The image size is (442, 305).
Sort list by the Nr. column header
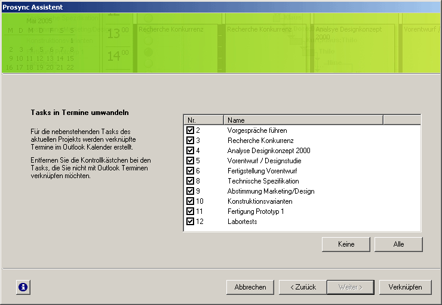[x=203, y=120]
